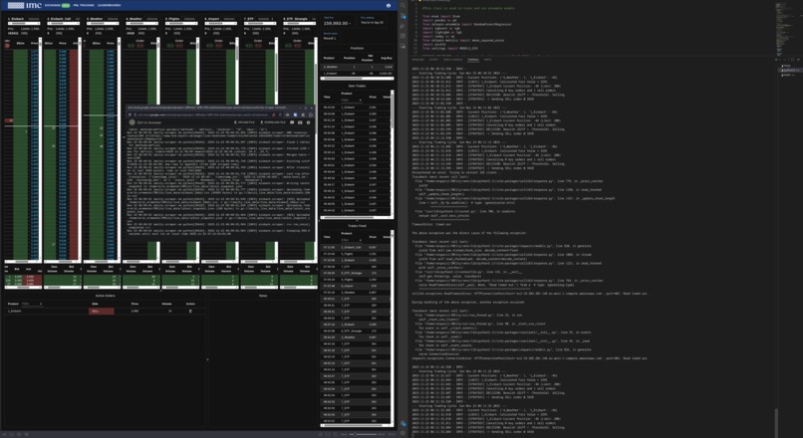
Task: Click 'TimeoutError: timed out' line in terminal
Action: pyautogui.click(x=431, y=224)
